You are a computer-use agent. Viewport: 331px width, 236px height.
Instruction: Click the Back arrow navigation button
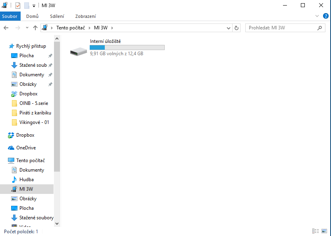pyautogui.click(x=6, y=28)
